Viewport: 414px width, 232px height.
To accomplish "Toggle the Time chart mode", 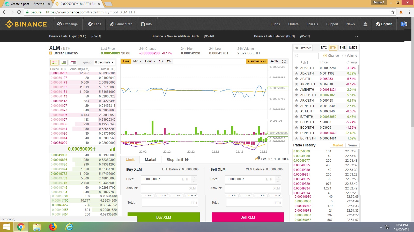I will 126,61.
